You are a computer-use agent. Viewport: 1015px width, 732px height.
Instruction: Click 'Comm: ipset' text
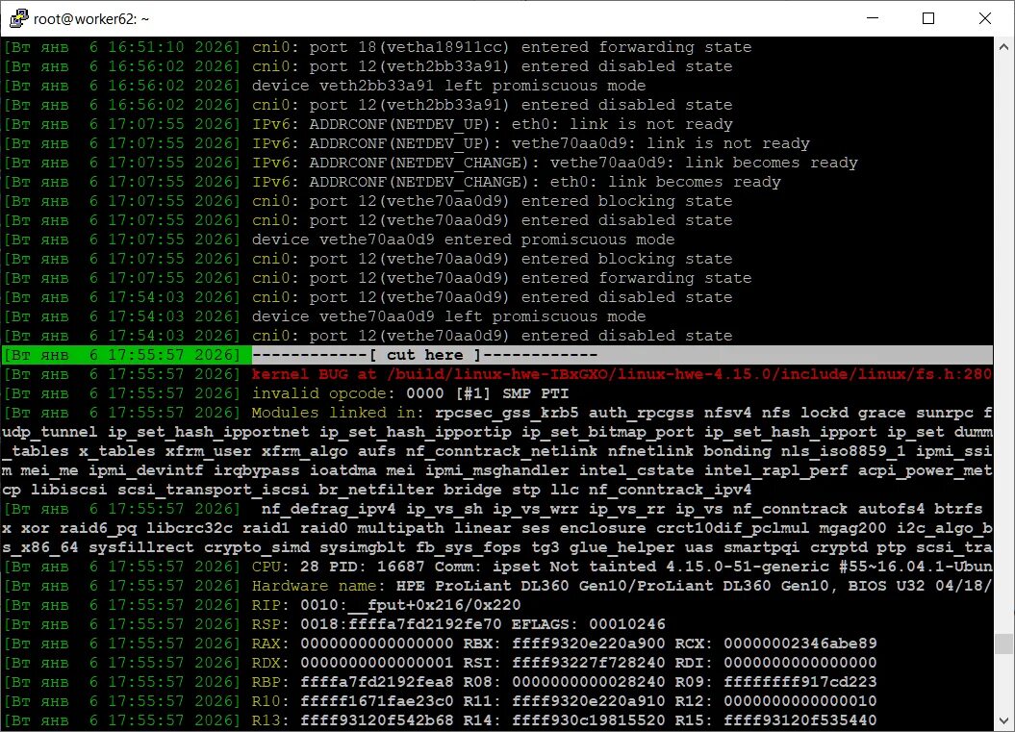pyautogui.click(x=487, y=567)
